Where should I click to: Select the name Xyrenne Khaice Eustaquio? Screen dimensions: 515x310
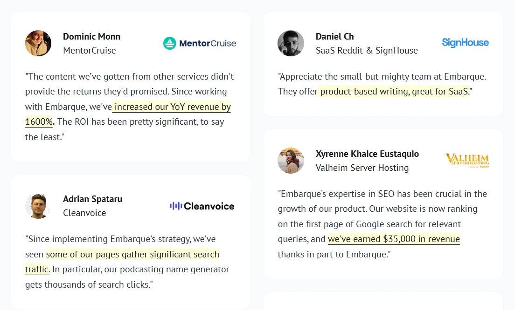click(367, 154)
